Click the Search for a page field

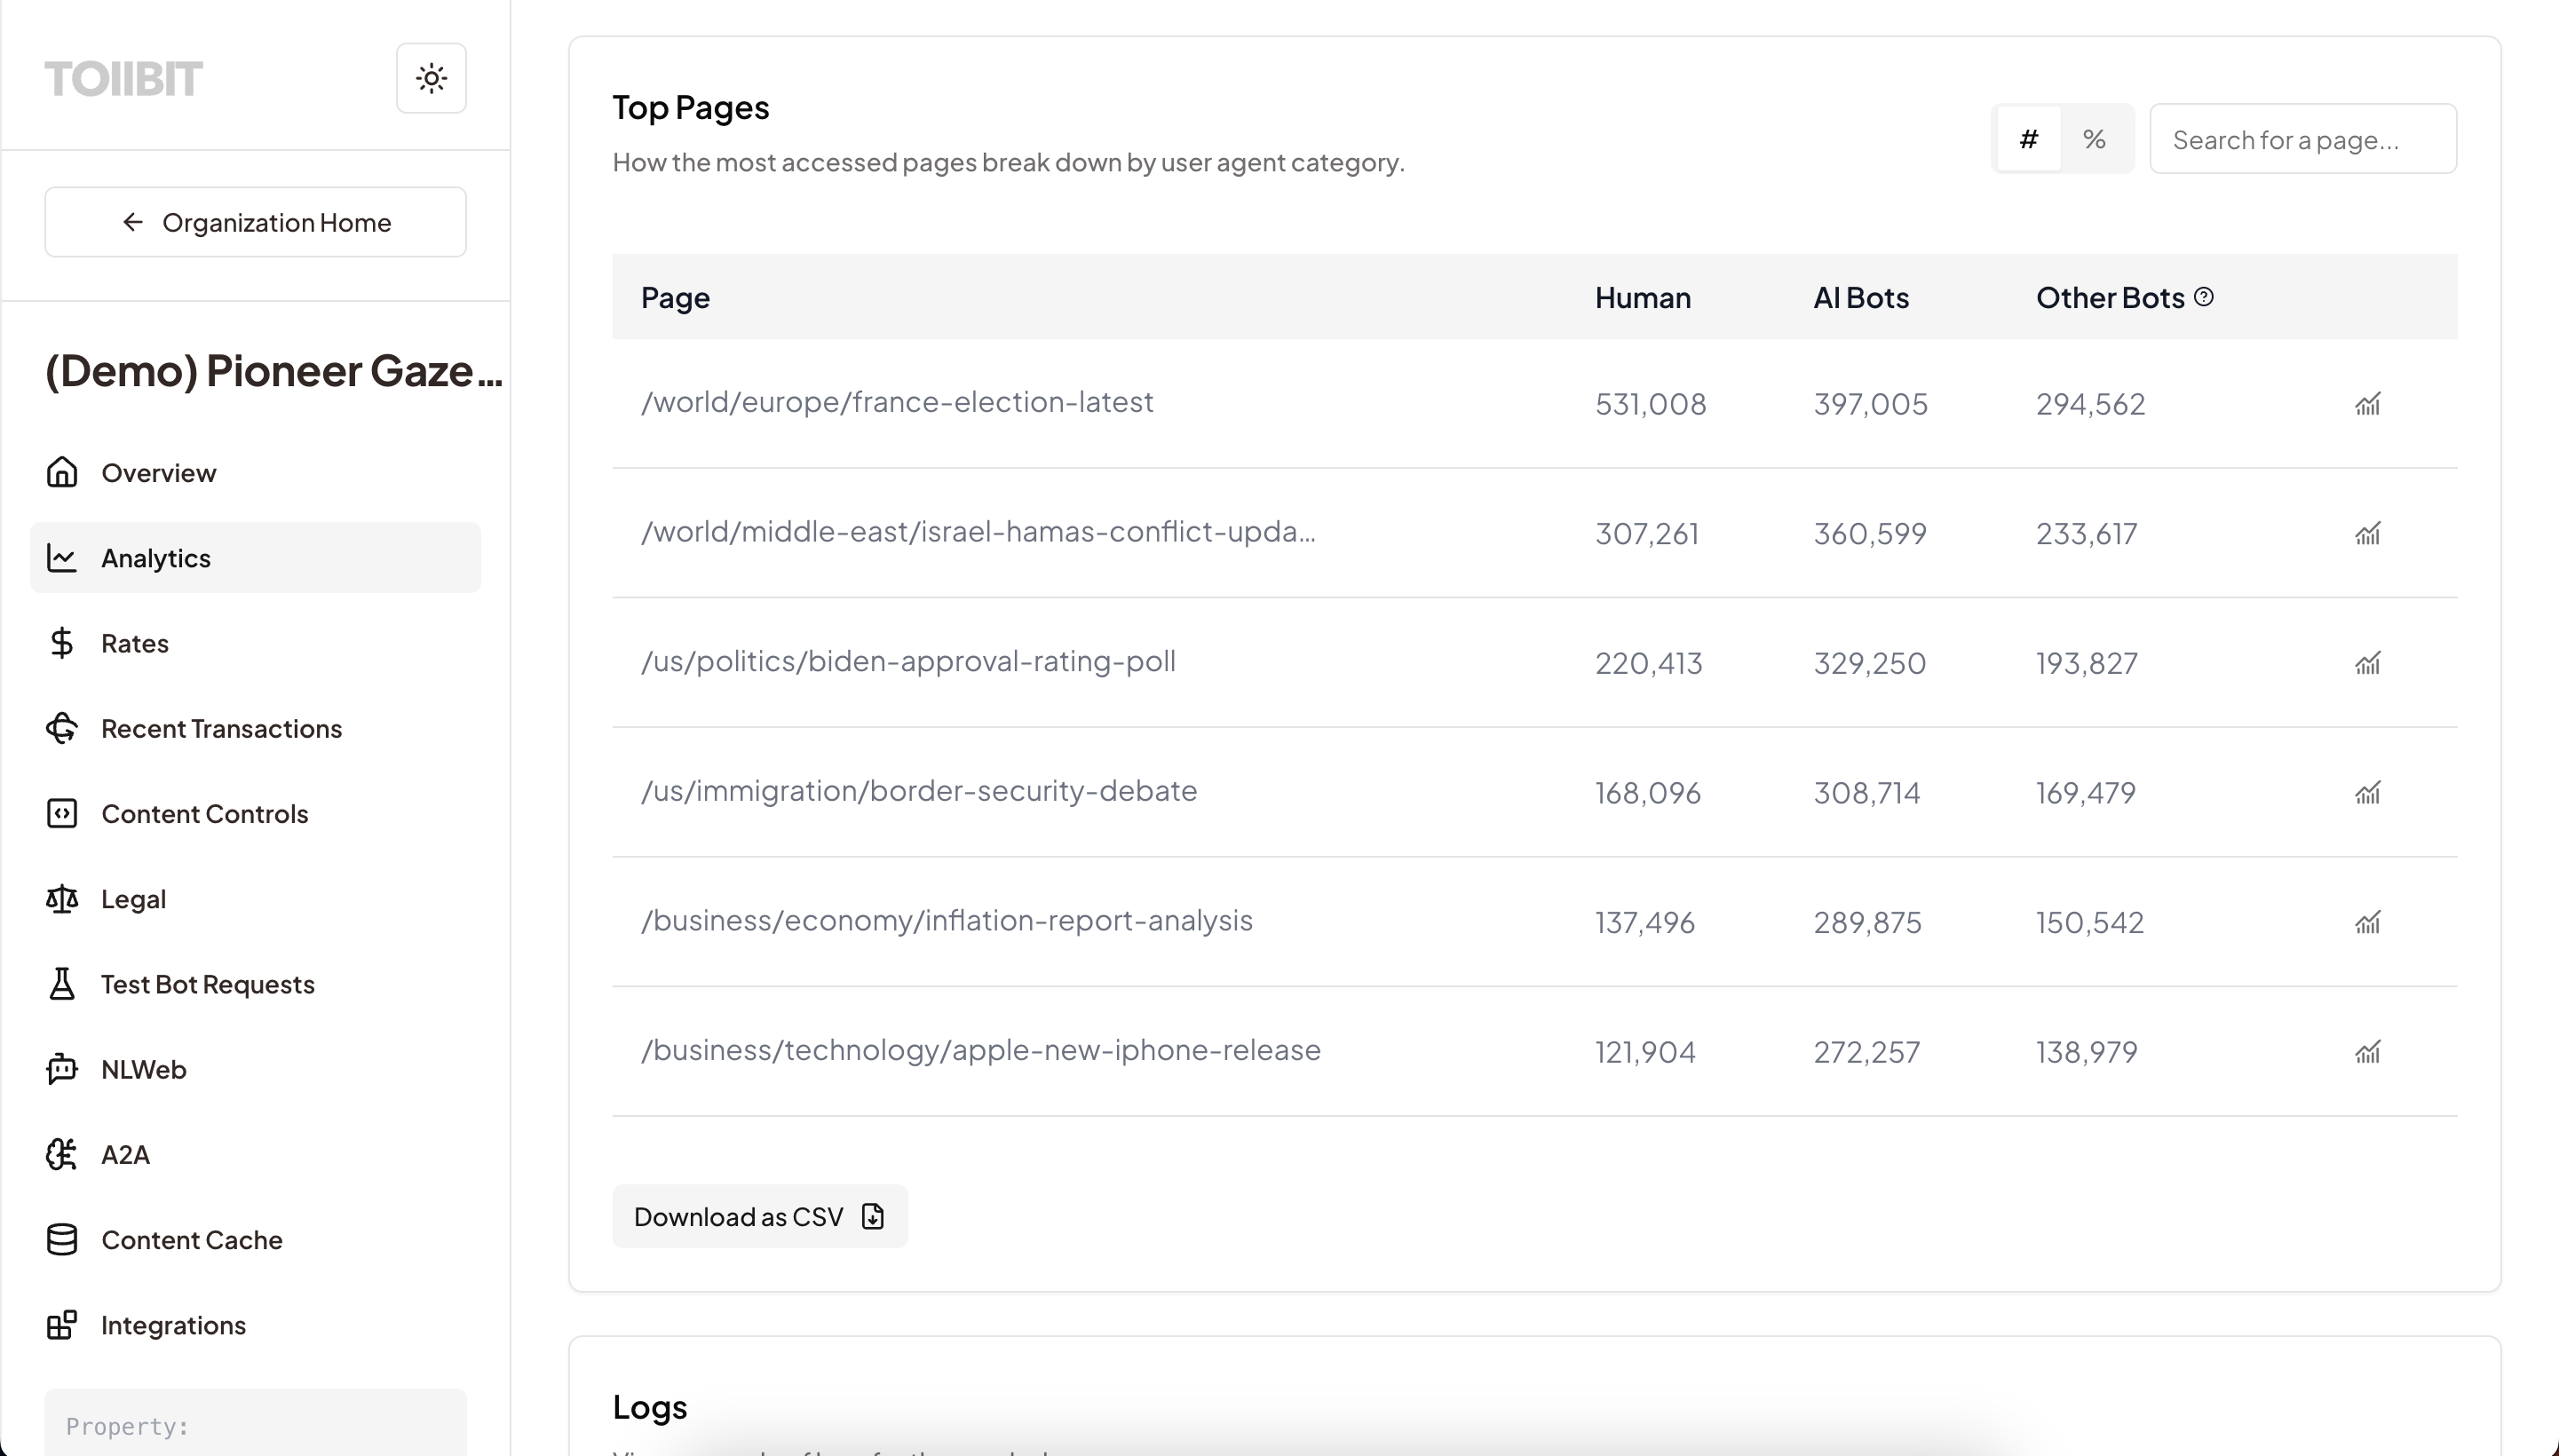[2302, 139]
